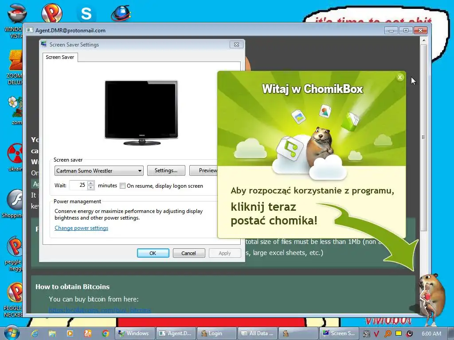Open the blue globe desktop icon
This screenshot has height=340, width=454.
121,13
